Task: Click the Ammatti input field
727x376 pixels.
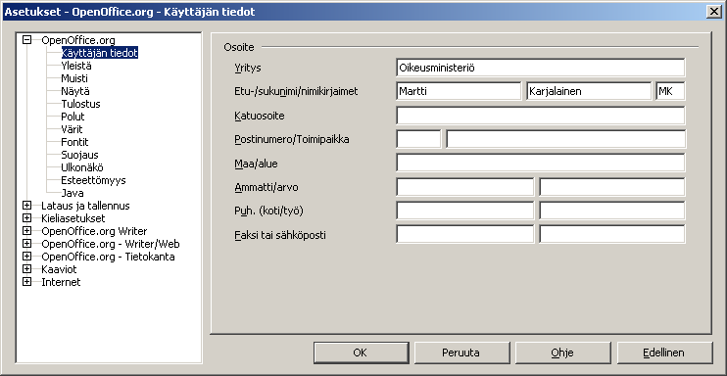Action: (465, 187)
